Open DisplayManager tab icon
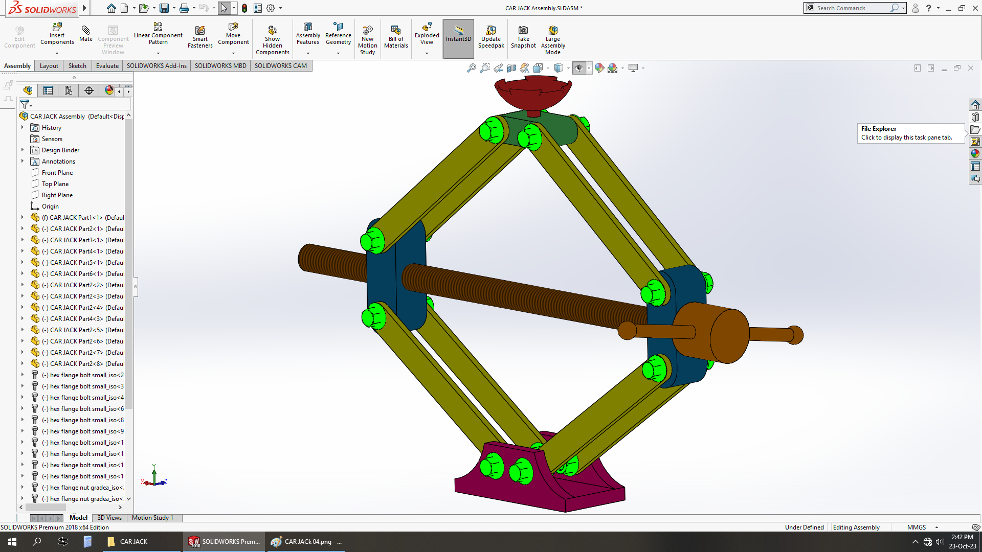 pos(109,90)
